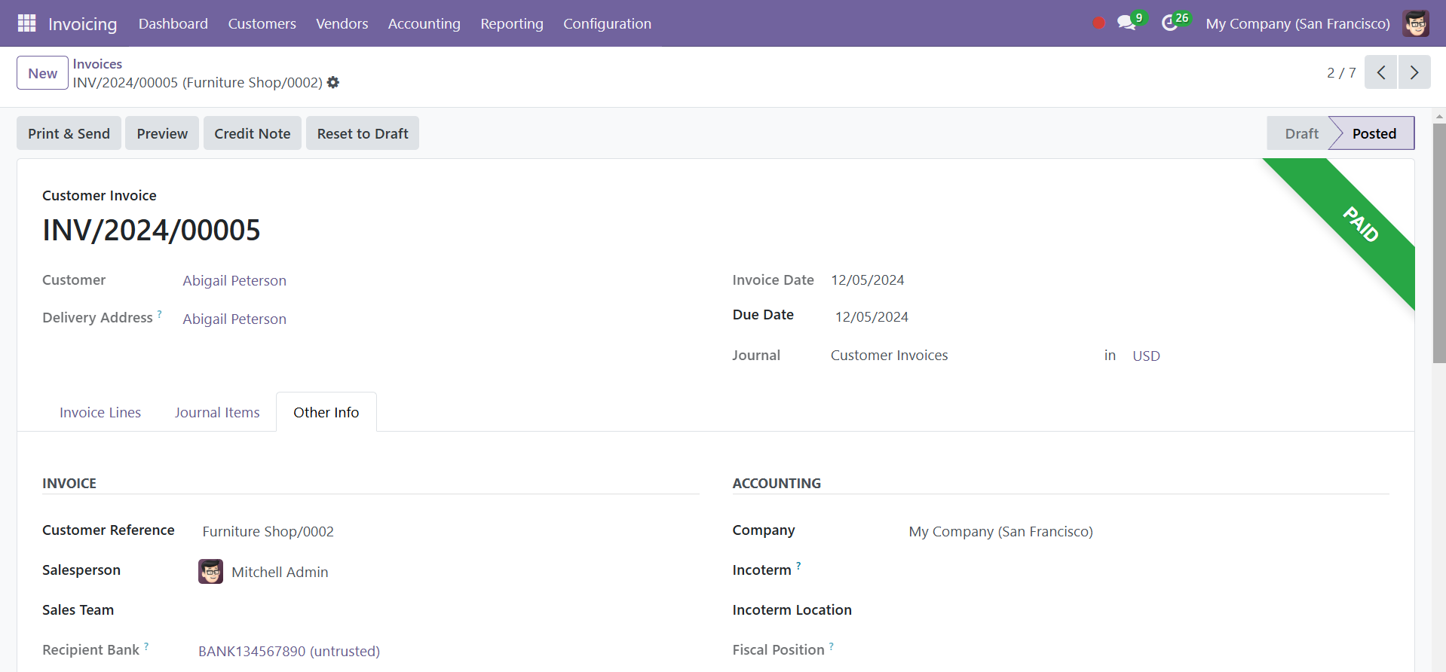The width and height of the screenshot is (1446, 672).
Task: Click the Preview button
Action: point(162,133)
